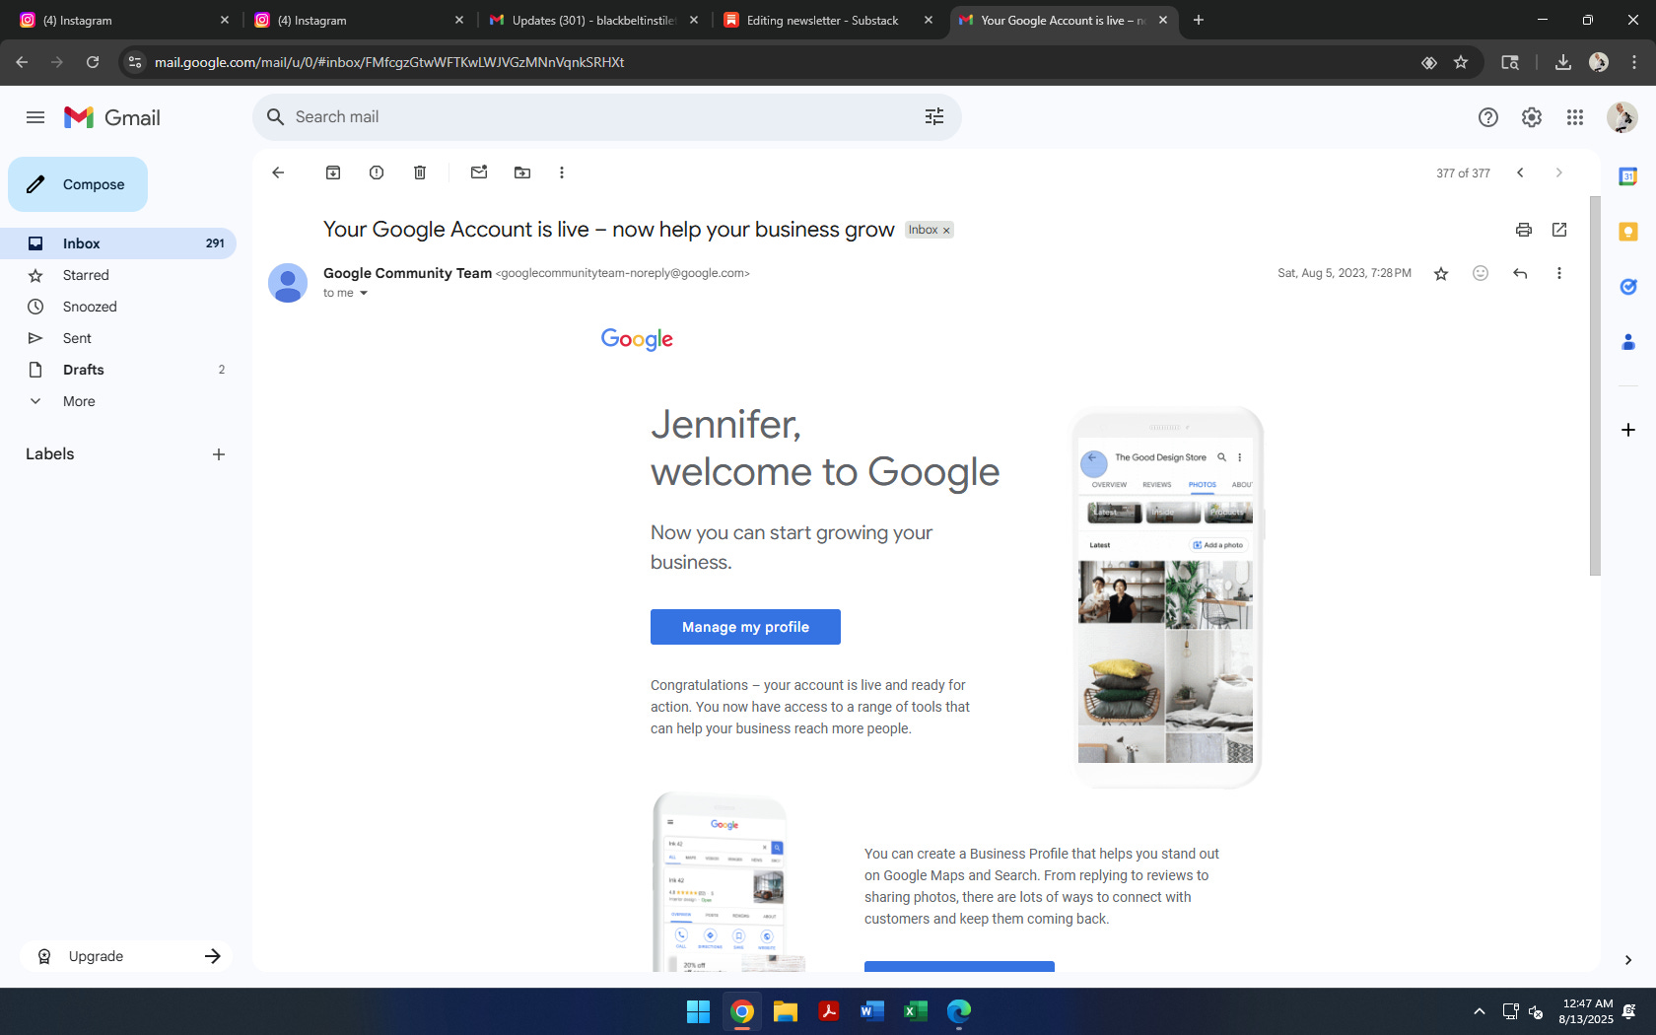Open Google Calendar side panel
Image resolution: width=1656 pixels, height=1035 pixels.
coord(1628,176)
